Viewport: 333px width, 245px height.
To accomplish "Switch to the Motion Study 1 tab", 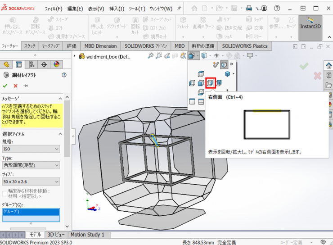I will click(x=87, y=235).
